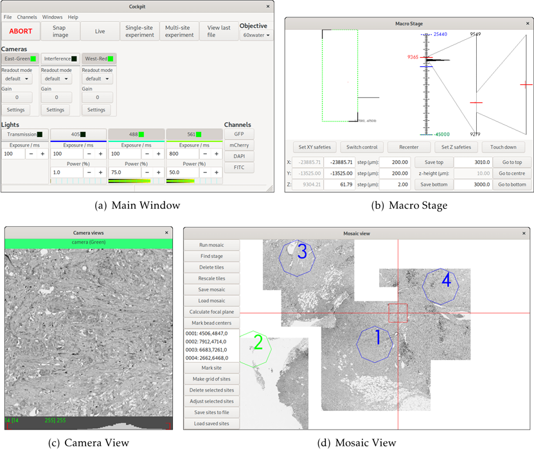
Task: Save top Z position
Action: [434, 162]
